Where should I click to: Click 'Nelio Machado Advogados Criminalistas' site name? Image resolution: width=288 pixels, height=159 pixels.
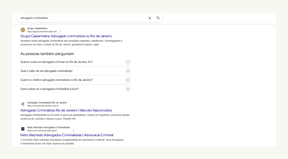48,127
